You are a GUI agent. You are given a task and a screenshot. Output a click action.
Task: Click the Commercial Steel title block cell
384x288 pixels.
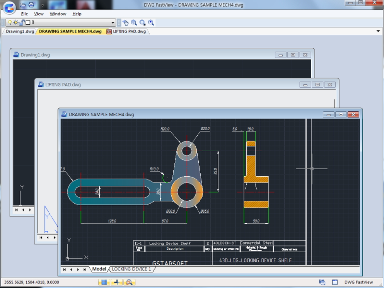tap(257, 243)
